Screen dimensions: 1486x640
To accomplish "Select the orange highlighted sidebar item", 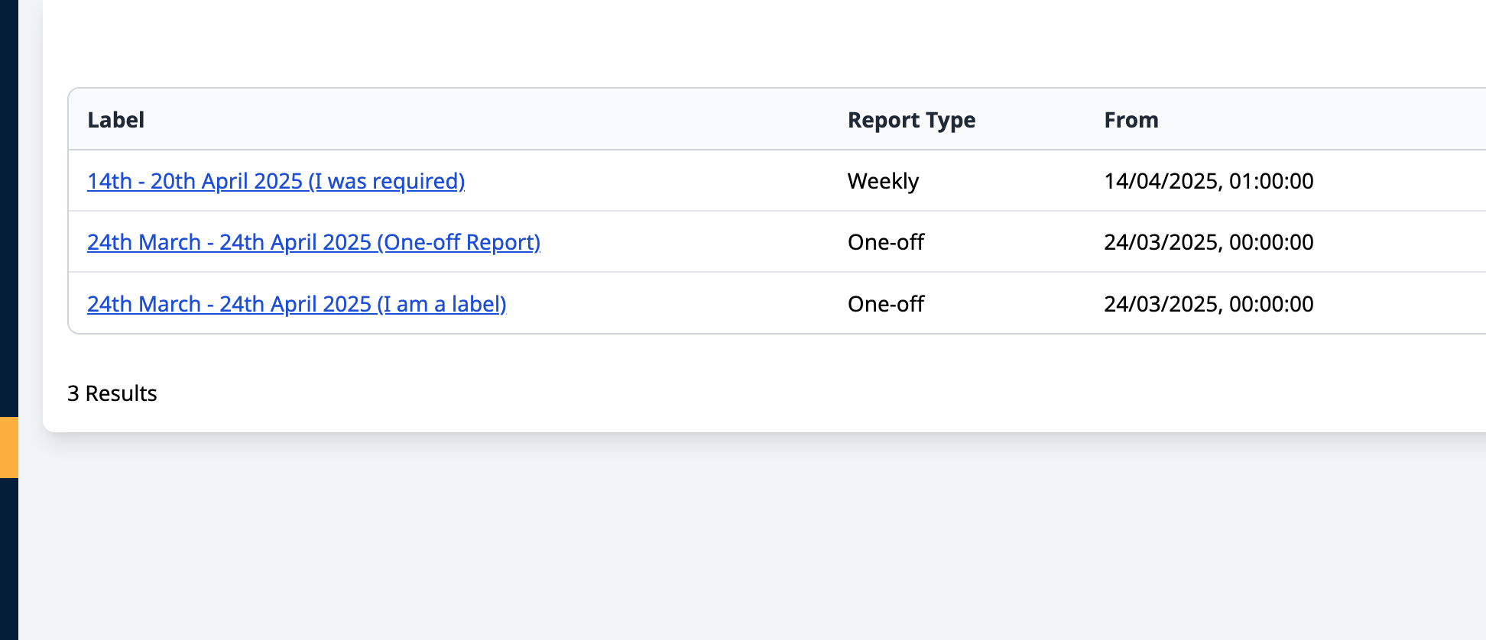I will click(8, 448).
